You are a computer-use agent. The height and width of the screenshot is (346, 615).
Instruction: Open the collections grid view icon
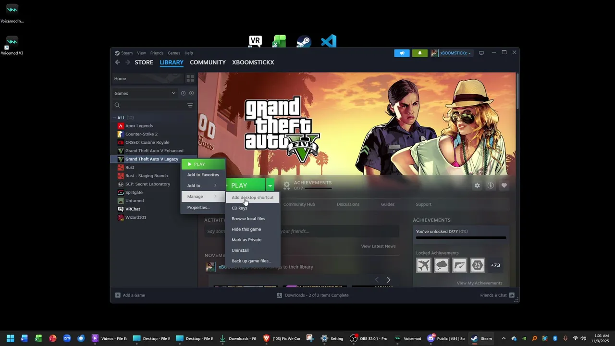190,78
